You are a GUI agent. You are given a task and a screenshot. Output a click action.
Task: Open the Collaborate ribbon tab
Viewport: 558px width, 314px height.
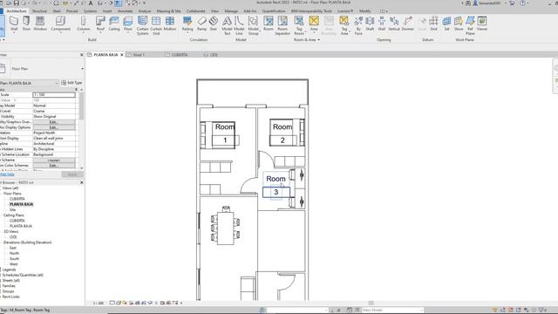pyautogui.click(x=195, y=11)
